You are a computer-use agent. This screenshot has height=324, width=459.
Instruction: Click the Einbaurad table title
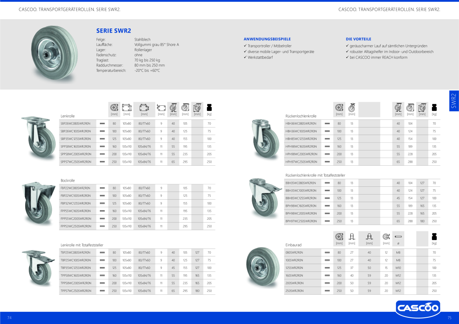click(293, 245)
